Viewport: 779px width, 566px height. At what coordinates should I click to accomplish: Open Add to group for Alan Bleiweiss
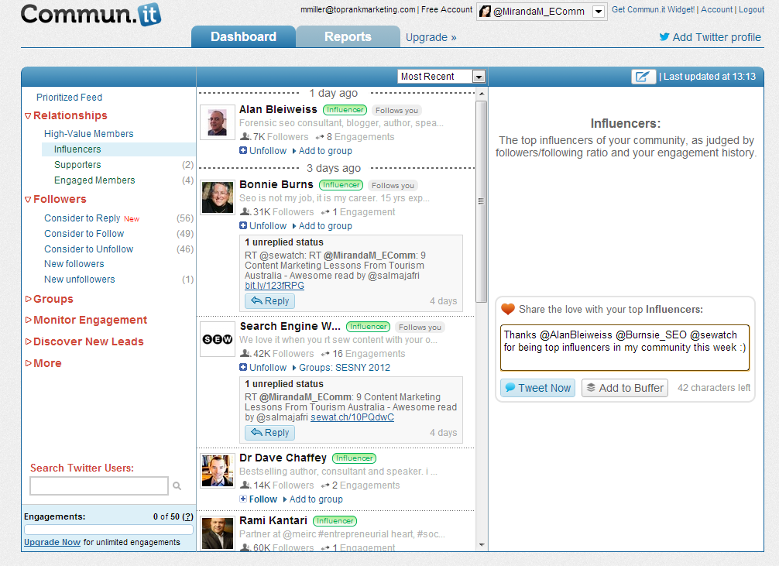coord(322,150)
